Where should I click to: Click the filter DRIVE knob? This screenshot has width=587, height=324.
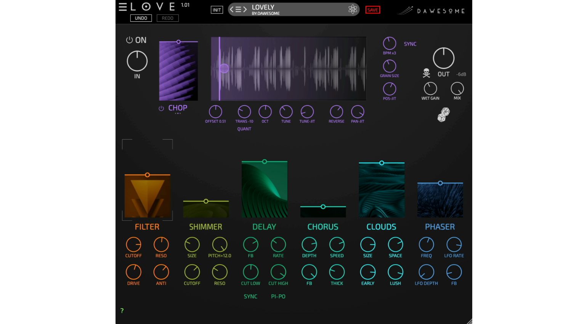133,272
